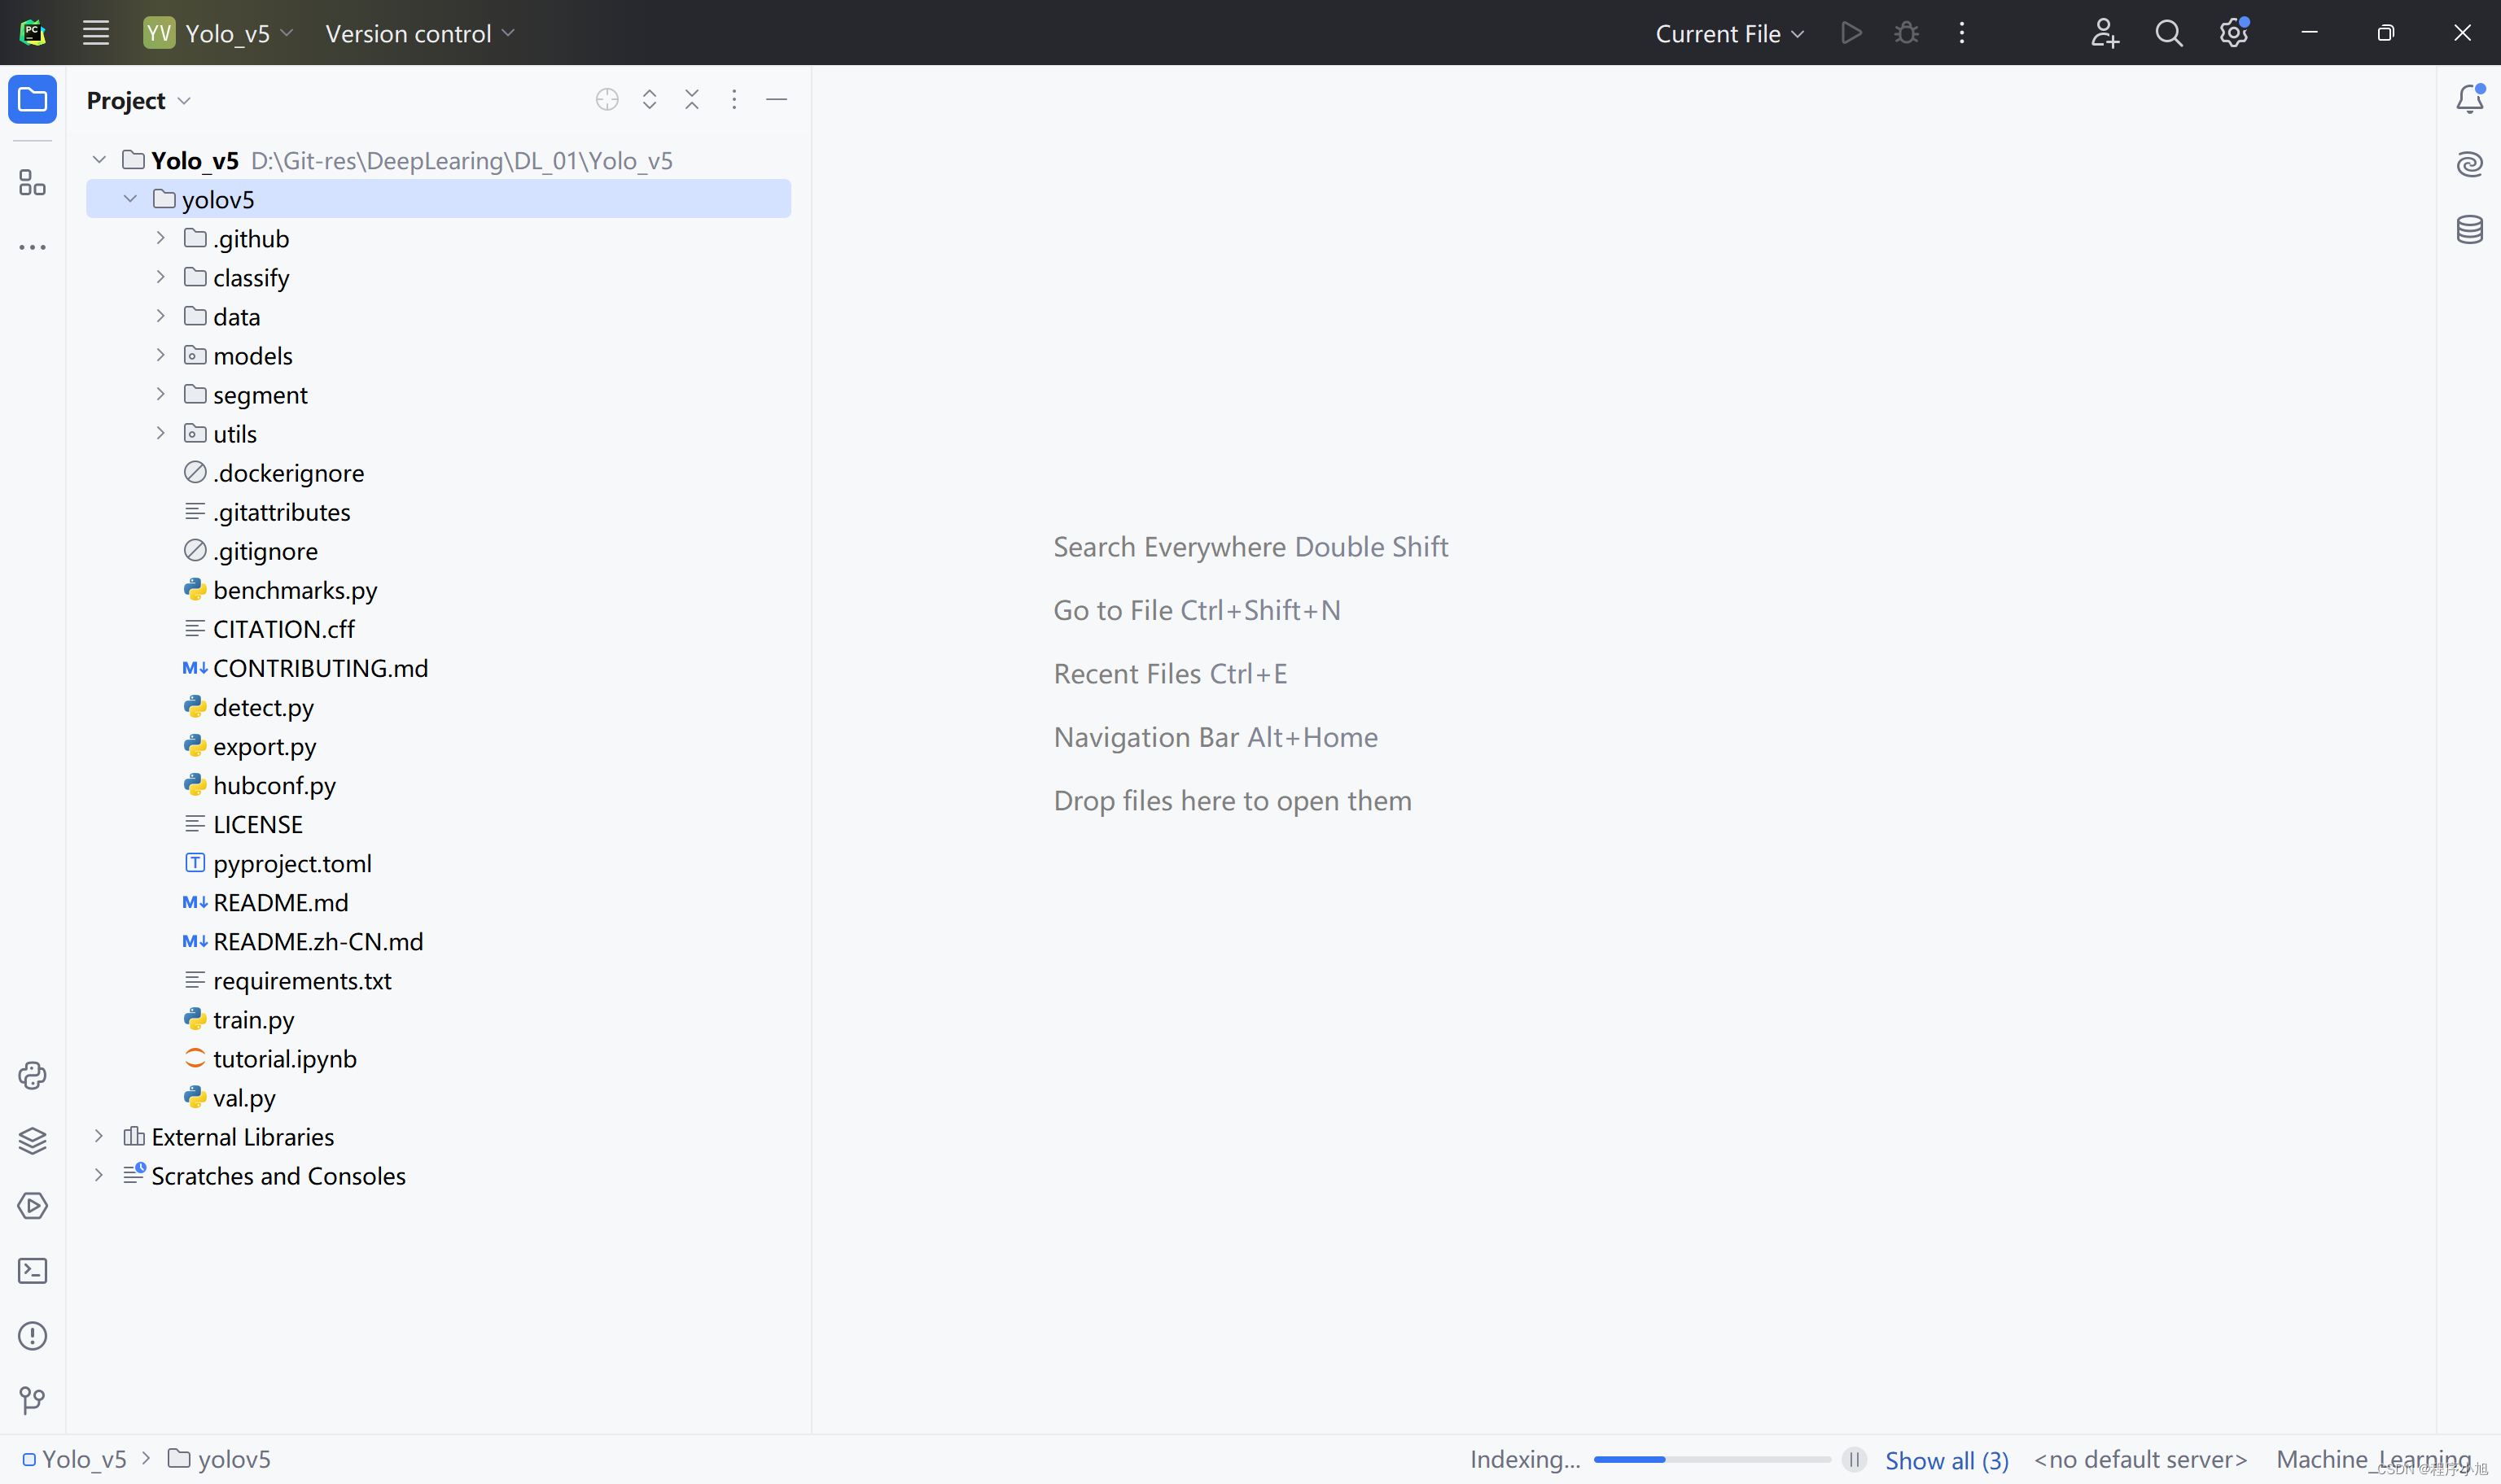Open the Current File run configuration dropdown
Screen dimensions: 2501x1484
(1730, 33)
